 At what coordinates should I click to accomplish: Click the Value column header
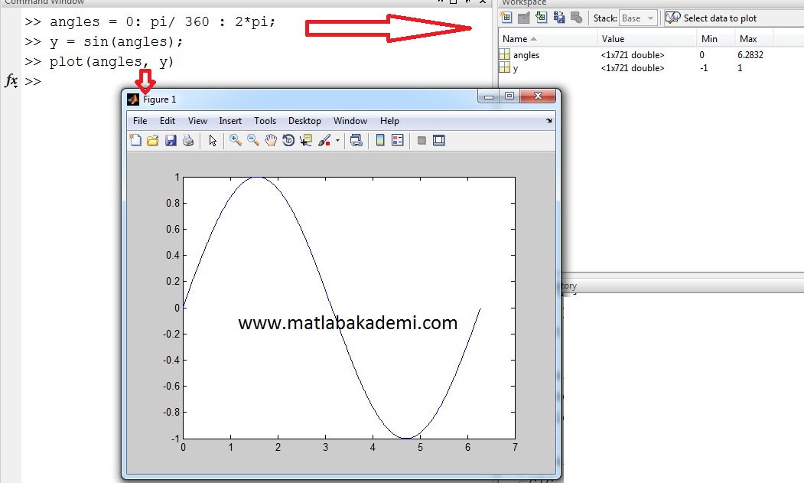tap(646, 38)
